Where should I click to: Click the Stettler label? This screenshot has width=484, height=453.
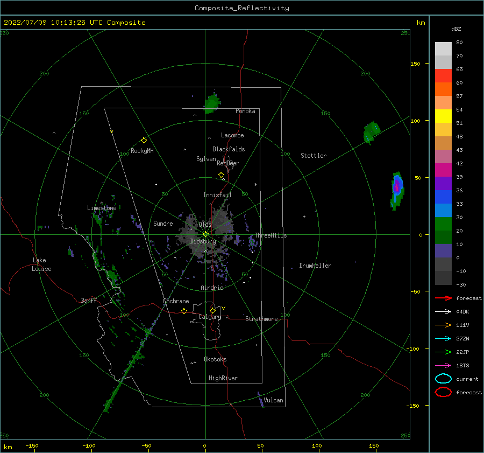tap(314, 156)
